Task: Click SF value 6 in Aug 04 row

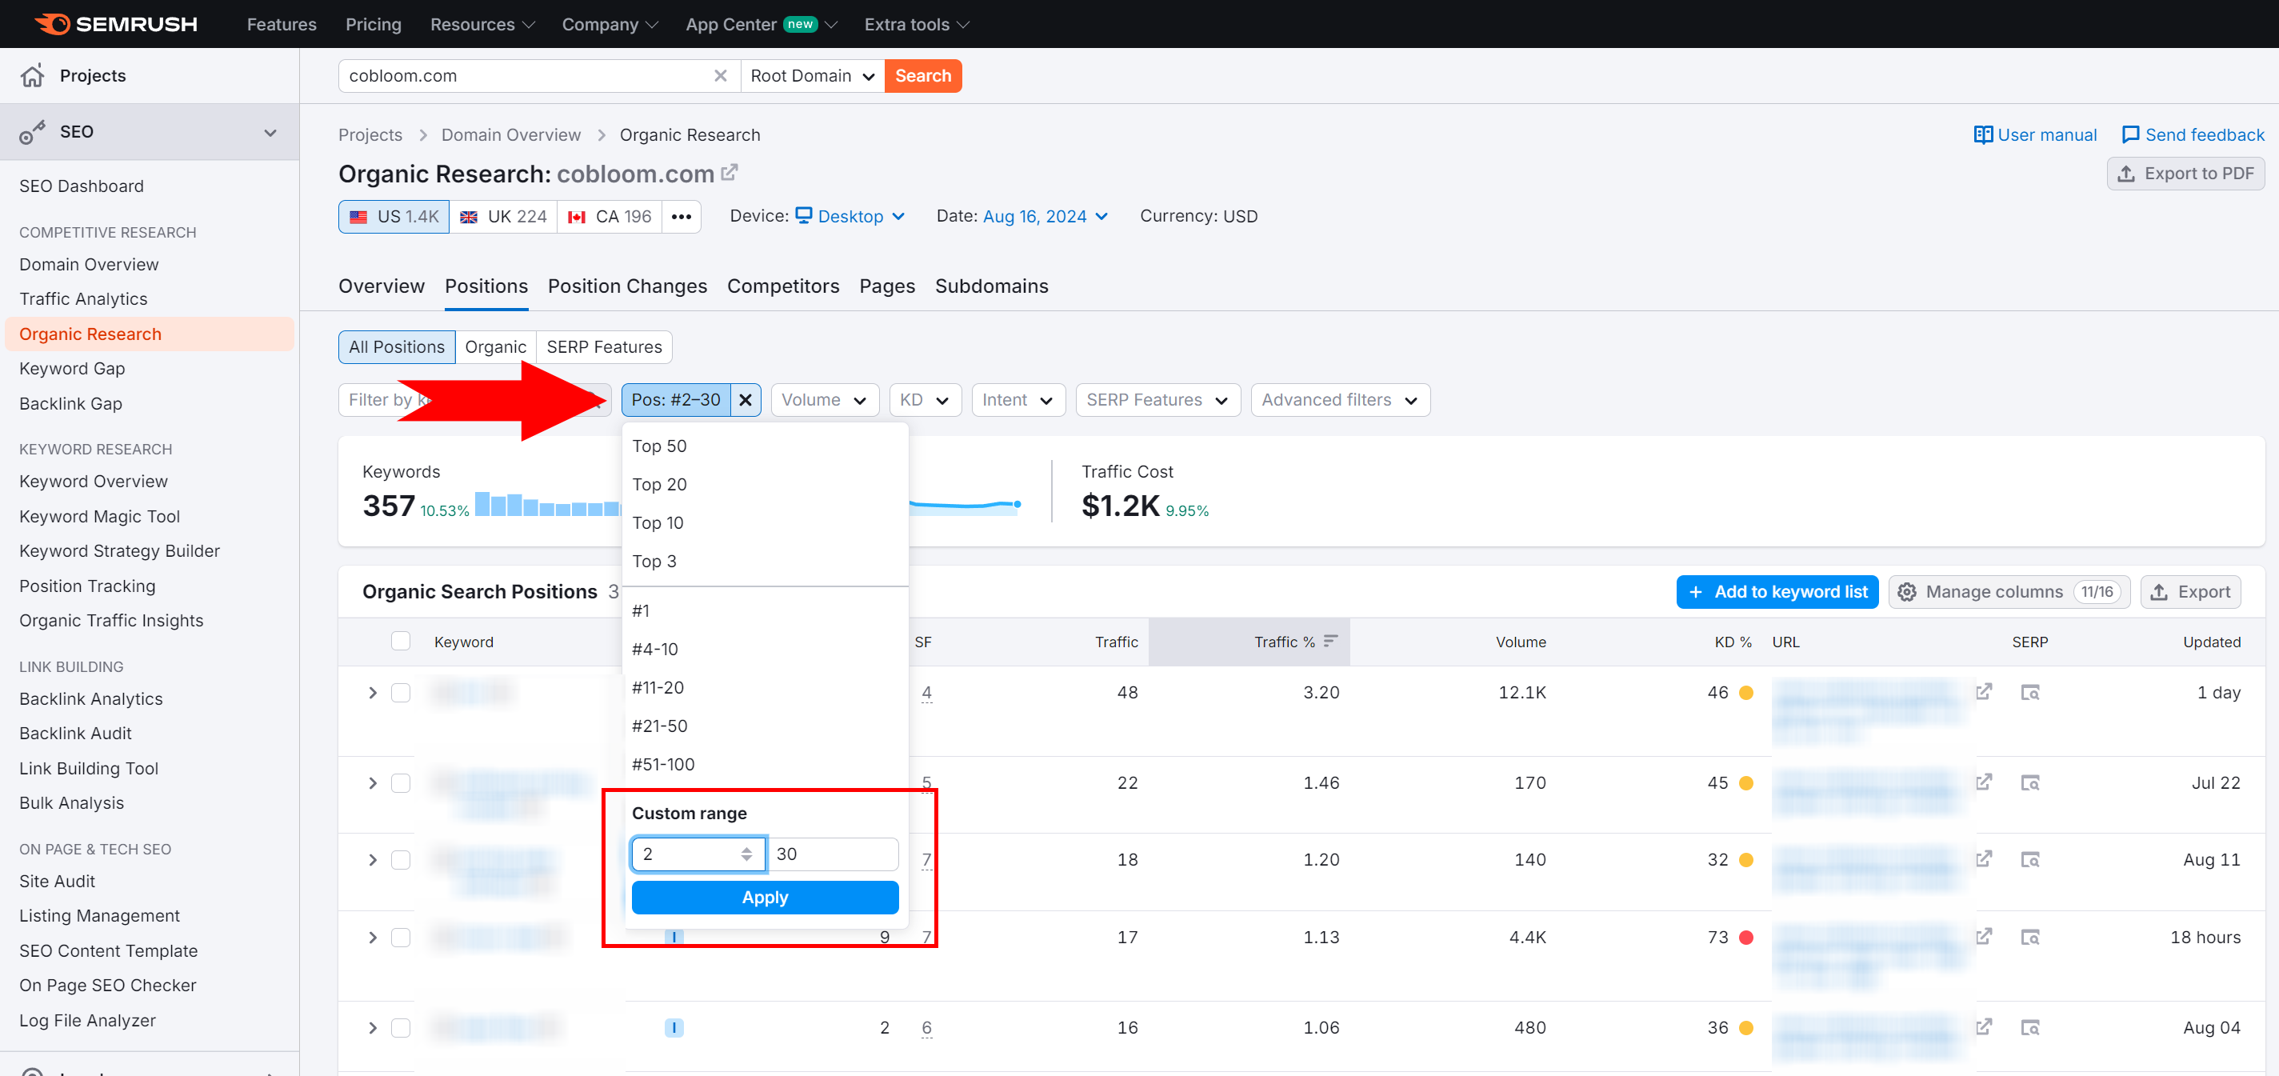Action: (x=926, y=1028)
